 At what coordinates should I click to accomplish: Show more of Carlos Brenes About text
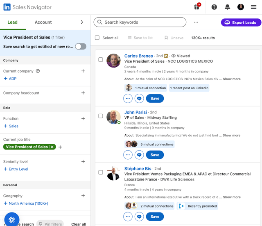point(232,79)
